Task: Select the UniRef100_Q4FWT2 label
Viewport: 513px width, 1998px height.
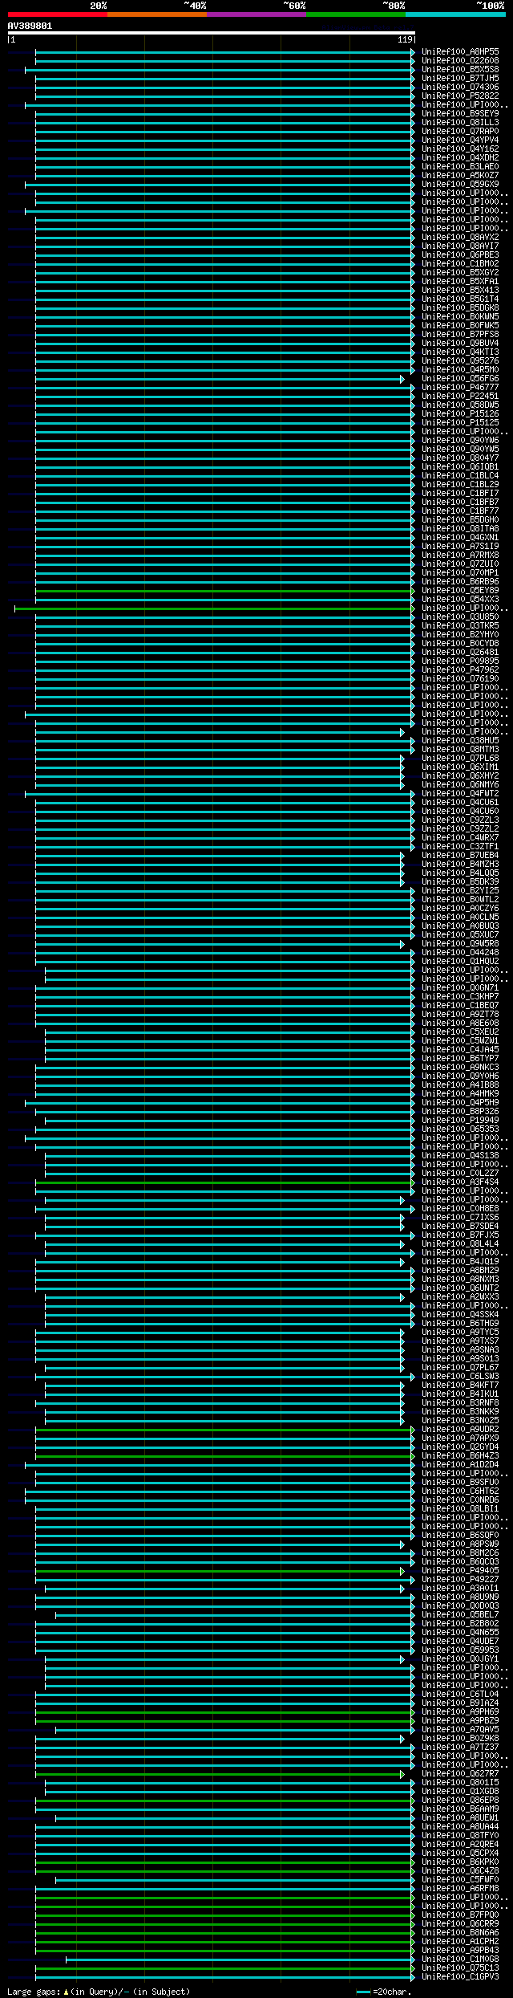Action: [x=460, y=793]
